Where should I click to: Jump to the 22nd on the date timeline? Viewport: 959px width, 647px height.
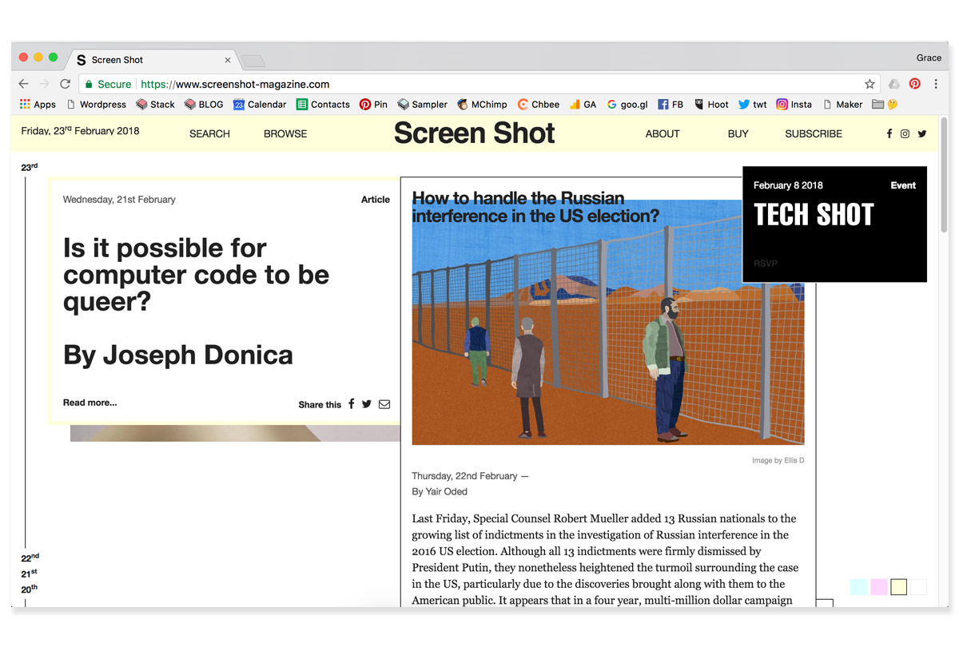tap(29, 558)
